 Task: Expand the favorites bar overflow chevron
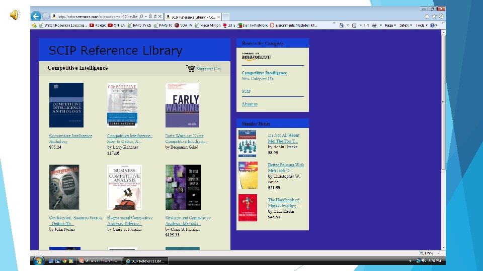point(334,24)
